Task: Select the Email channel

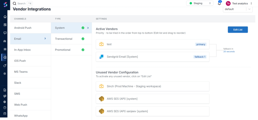Action: pyautogui.click(x=31, y=39)
